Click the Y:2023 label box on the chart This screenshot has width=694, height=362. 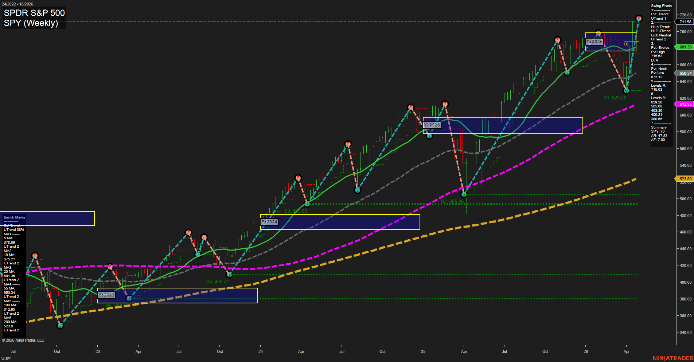[x=107, y=295]
